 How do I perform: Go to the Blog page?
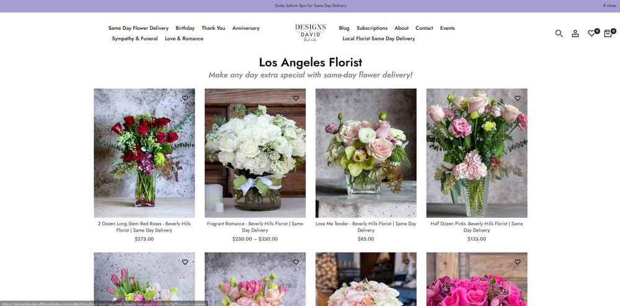click(344, 28)
